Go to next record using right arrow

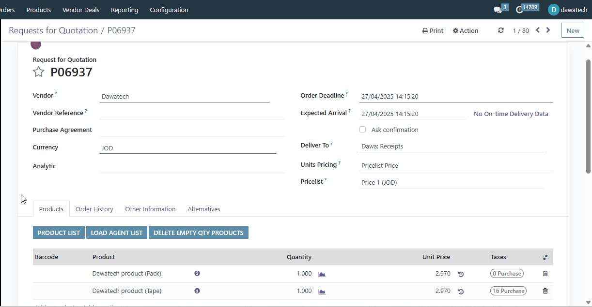tap(548, 30)
